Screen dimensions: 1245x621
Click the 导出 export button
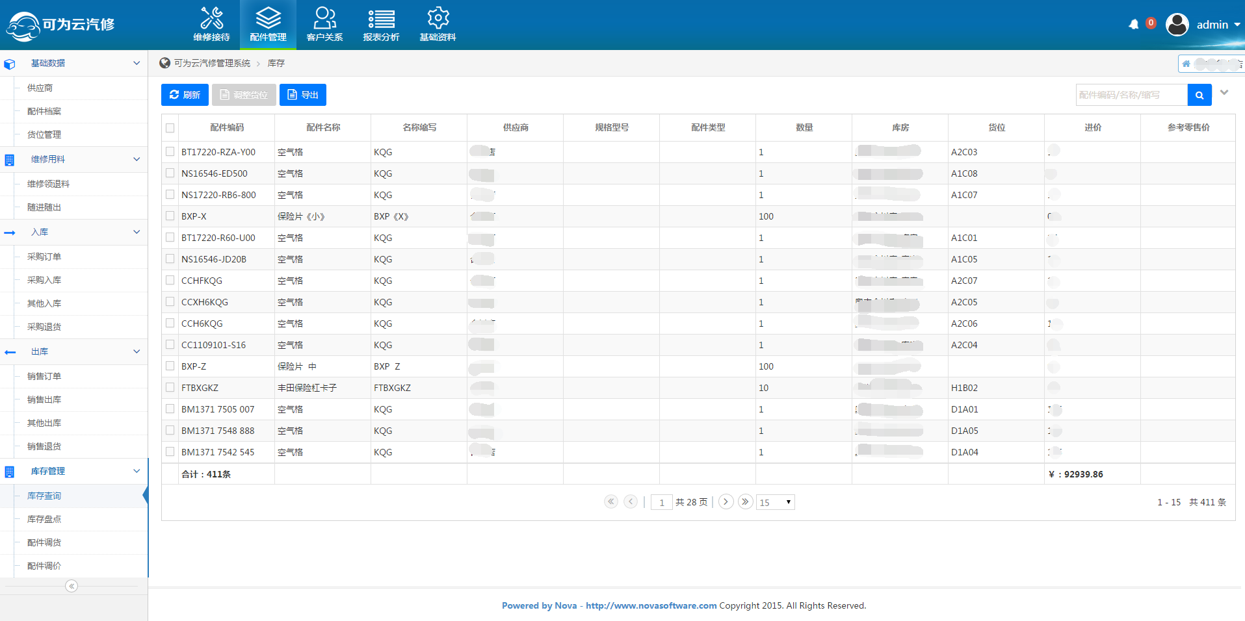(302, 95)
